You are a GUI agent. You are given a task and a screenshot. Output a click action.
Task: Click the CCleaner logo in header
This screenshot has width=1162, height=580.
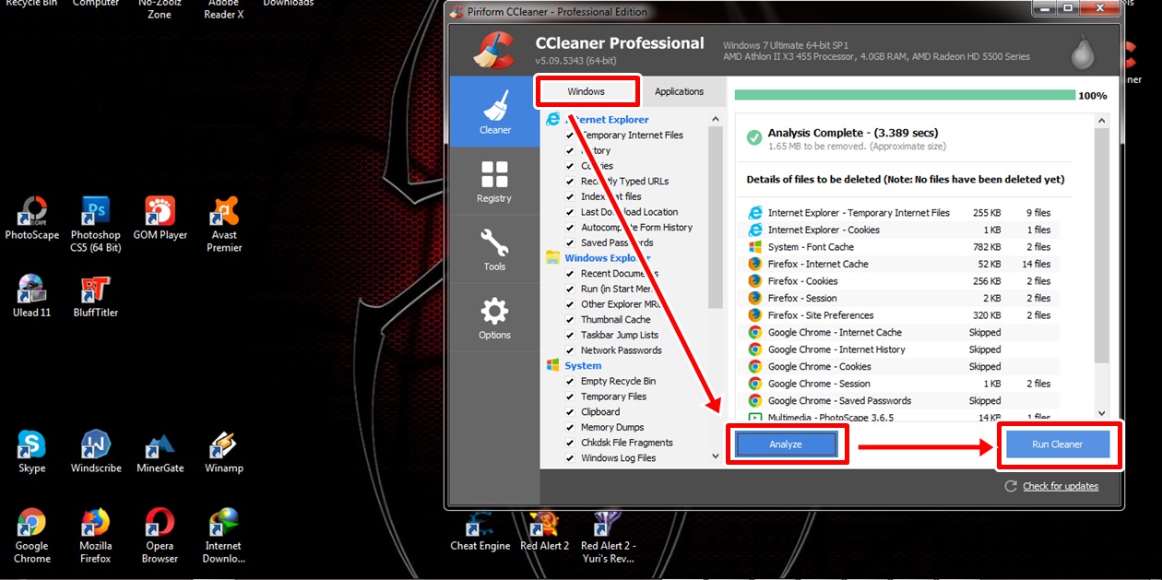point(494,49)
